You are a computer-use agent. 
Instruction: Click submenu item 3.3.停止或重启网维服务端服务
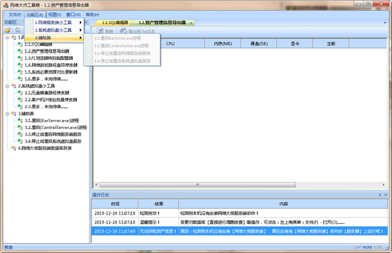(x=122, y=53)
